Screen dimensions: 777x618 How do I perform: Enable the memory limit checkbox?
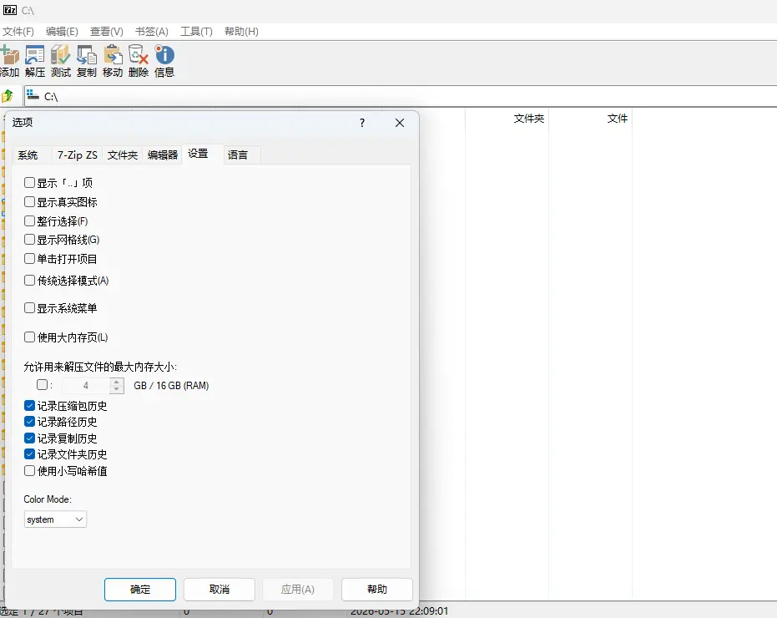tap(42, 385)
